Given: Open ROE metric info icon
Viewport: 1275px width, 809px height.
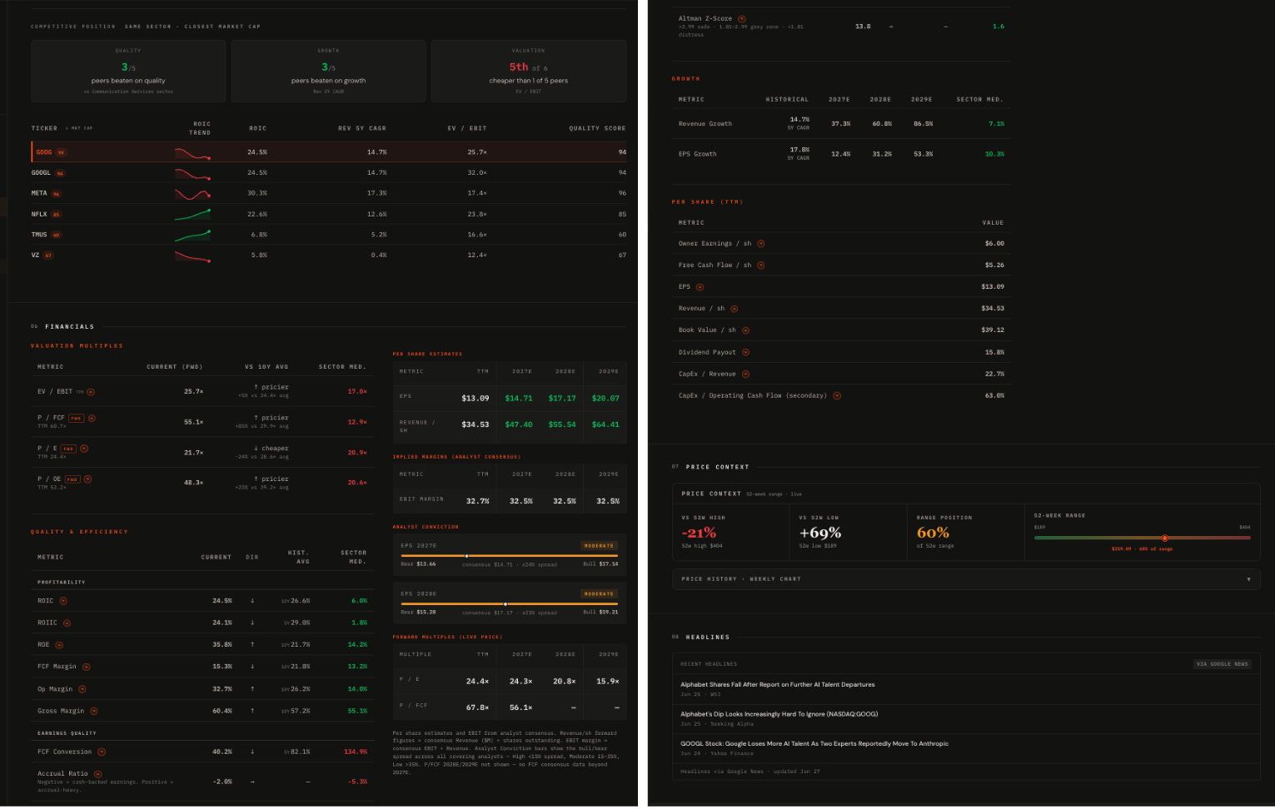Looking at the screenshot, I should (59, 645).
